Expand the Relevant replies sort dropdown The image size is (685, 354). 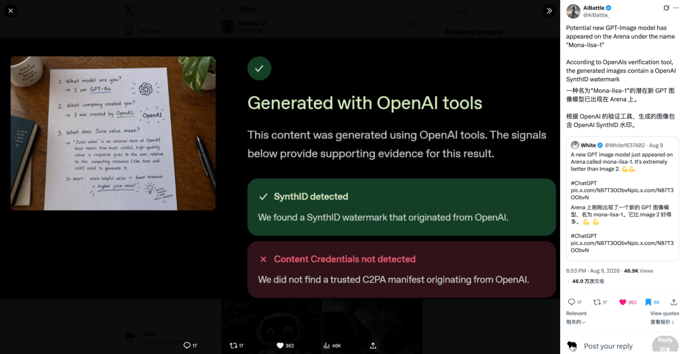pos(576,317)
